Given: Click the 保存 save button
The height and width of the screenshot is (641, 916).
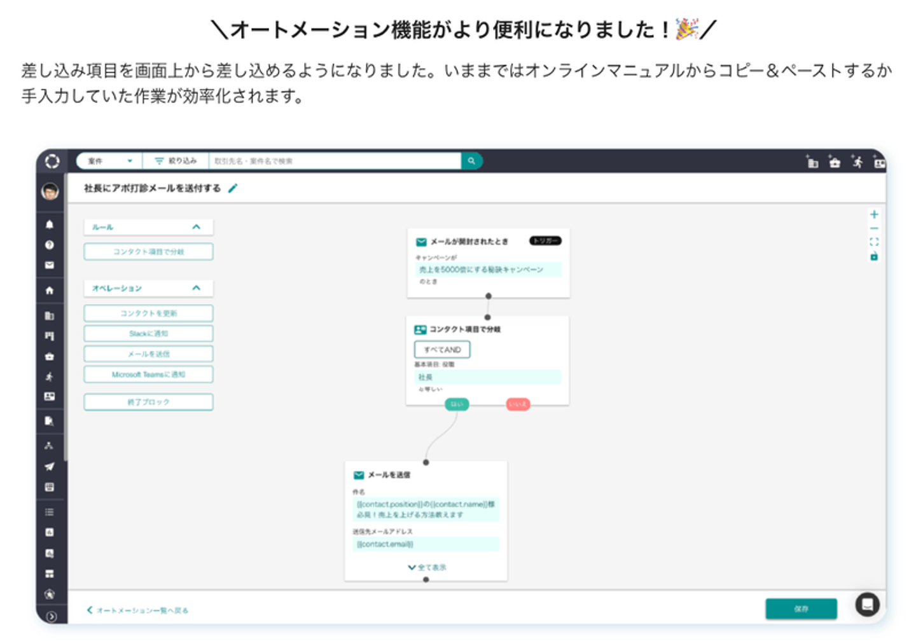Looking at the screenshot, I should pyautogui.click(x=801, y=609).
